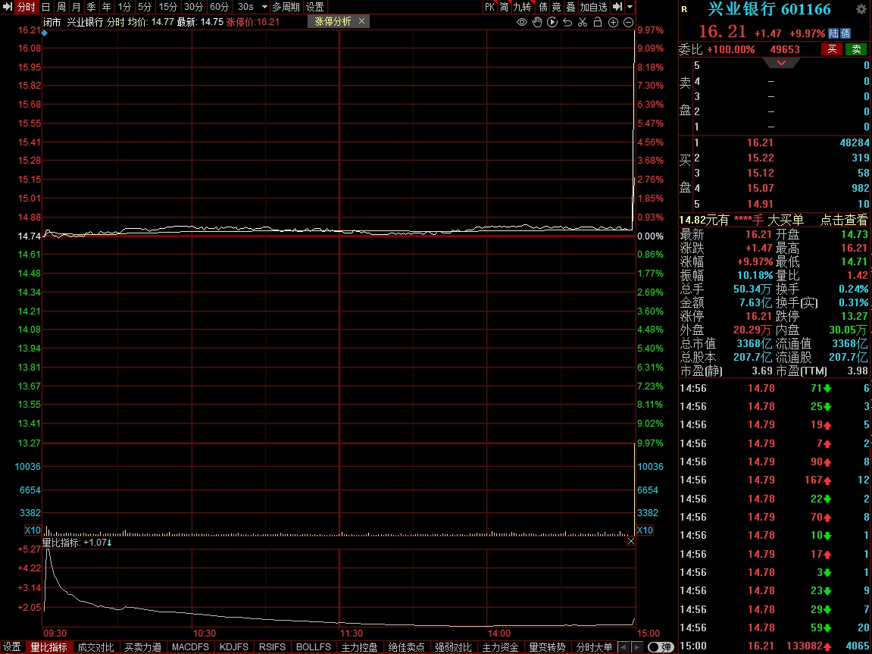
Task: Open settings gear next to stock name
Action: pos(861,10)
